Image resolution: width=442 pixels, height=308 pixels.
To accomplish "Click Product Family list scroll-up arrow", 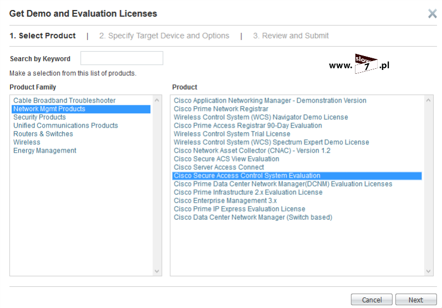I will (x=157, y=100).
